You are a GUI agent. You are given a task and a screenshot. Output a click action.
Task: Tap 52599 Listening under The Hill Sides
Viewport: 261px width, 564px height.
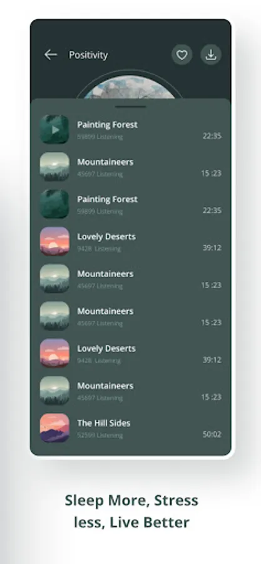[100, 436]
